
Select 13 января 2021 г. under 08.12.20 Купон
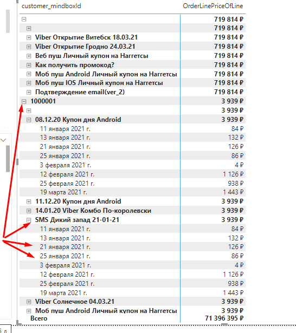coord(65,138)
